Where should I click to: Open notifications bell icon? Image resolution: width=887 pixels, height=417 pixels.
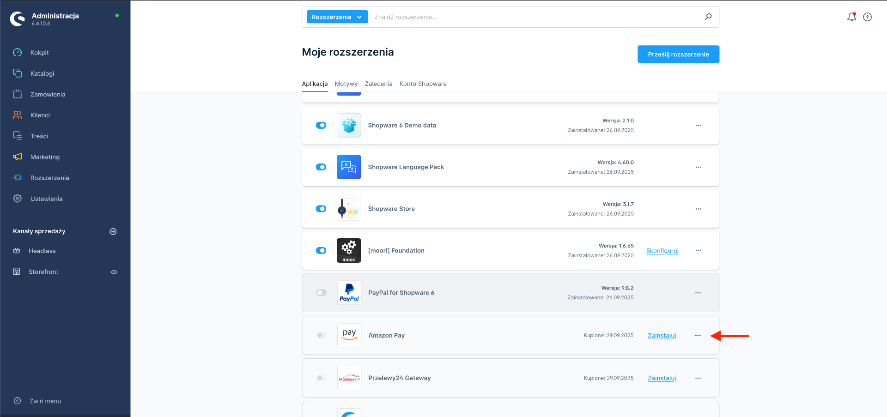point(851,17)
